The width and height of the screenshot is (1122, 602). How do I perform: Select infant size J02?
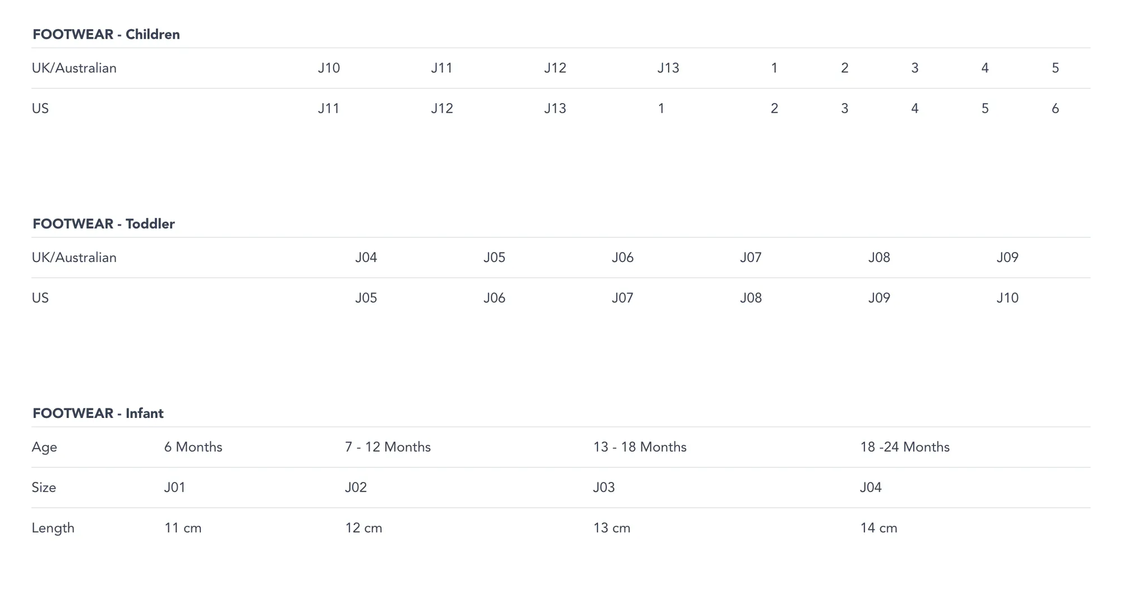point(356,488)
